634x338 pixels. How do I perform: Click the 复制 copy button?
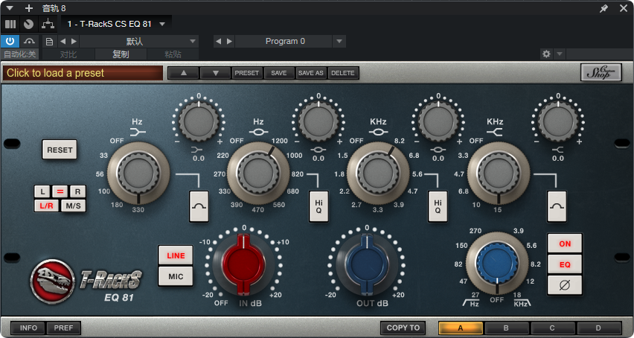pyautogui.click(x=121, y=54)
